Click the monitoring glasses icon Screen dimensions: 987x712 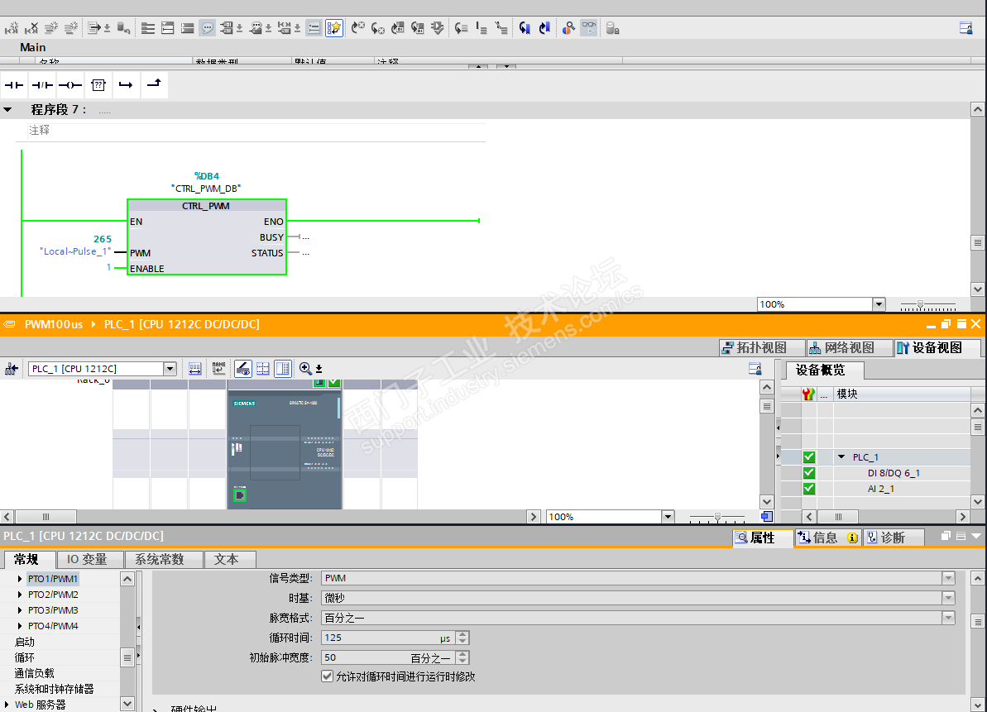[588, 28]
